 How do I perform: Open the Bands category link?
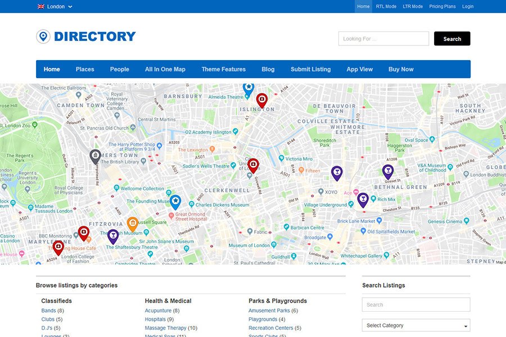tap(48, 311)
